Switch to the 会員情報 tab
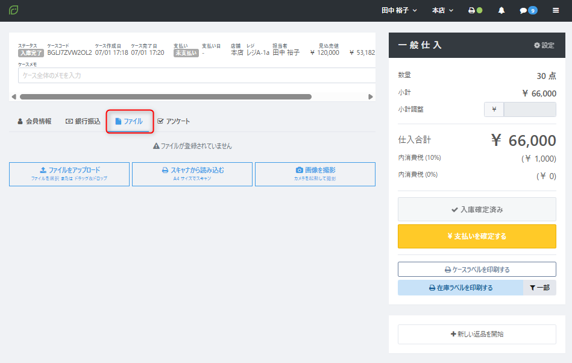The height and width of the screenshot is (363, 572). (34, 121)
